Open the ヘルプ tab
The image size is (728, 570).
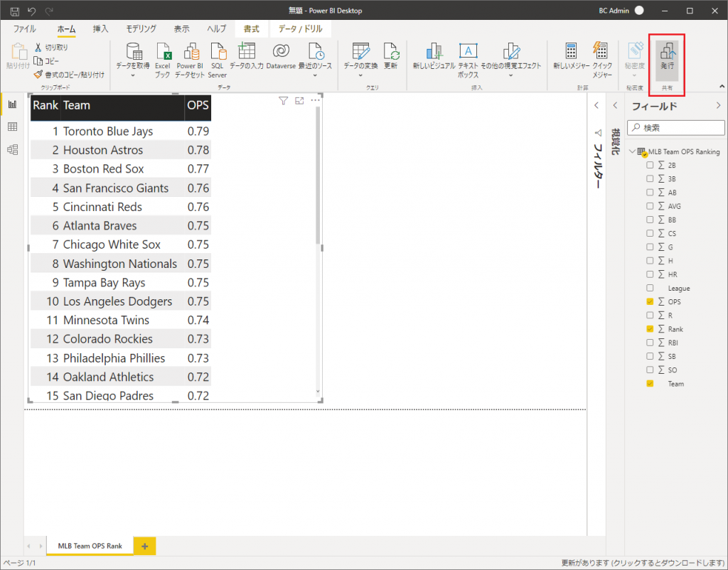pos(216,28)
